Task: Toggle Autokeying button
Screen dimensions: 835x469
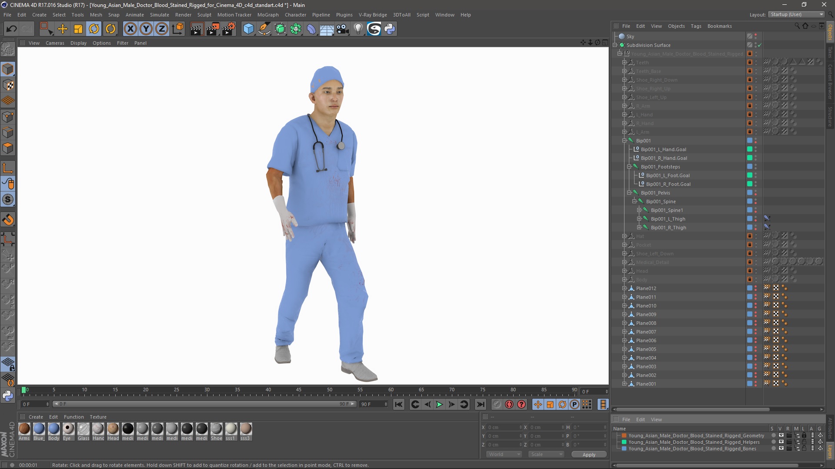Action: coord(509,404)
